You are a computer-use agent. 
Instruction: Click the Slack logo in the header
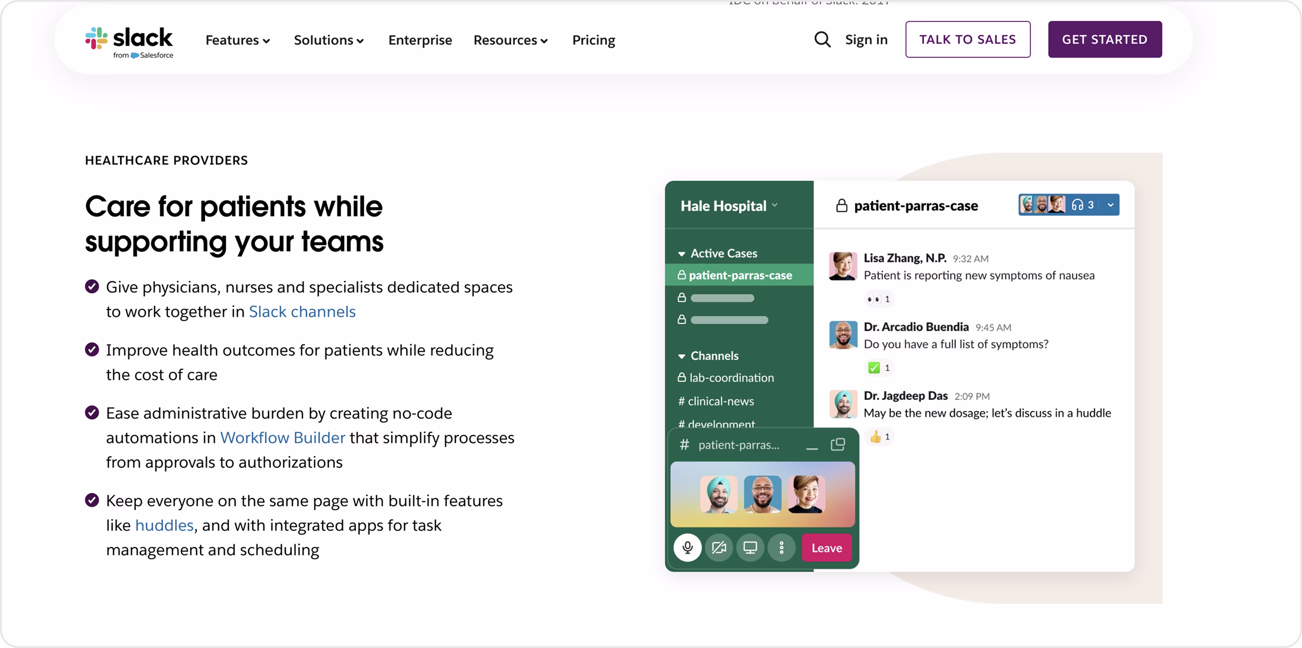pyautogui.click(x=129, y=42)
